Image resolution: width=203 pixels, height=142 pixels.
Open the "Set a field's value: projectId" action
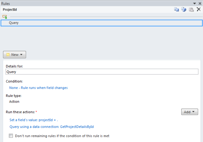click(34, 120)
